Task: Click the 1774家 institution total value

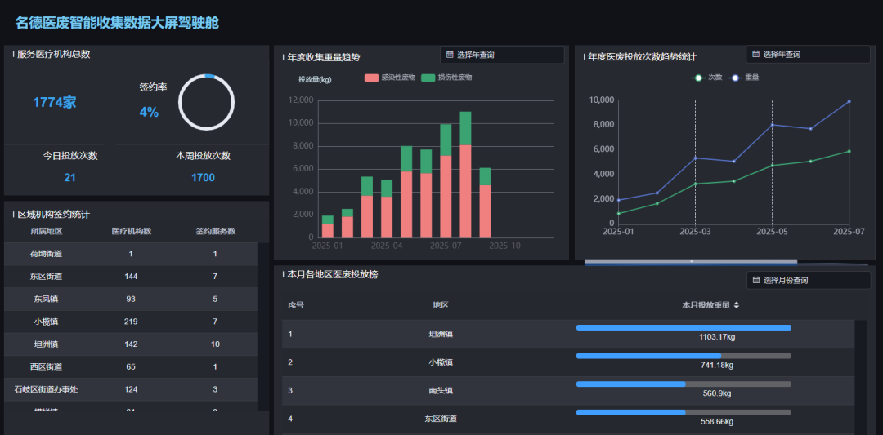Action: click(x=54, y=103)
